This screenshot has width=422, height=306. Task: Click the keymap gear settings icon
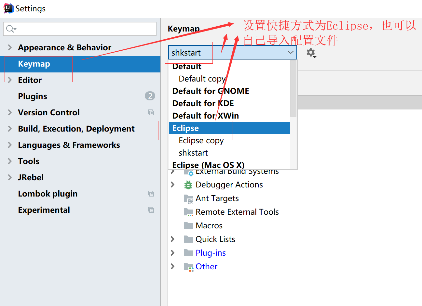tap(311, 53)
